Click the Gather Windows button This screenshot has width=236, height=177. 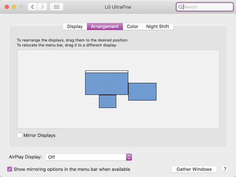click(194, 169)
